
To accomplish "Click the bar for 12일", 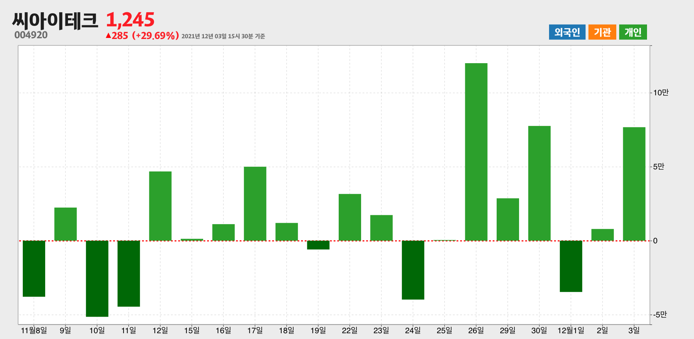I will 160,206.
